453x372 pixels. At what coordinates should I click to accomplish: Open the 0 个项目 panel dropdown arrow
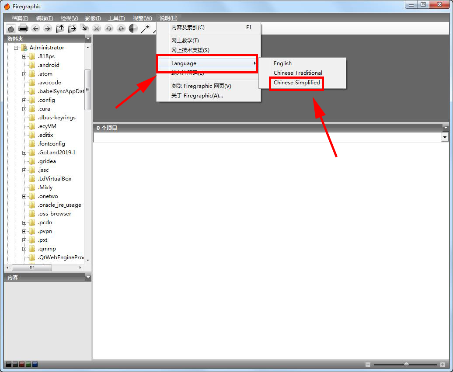point(446,128)
